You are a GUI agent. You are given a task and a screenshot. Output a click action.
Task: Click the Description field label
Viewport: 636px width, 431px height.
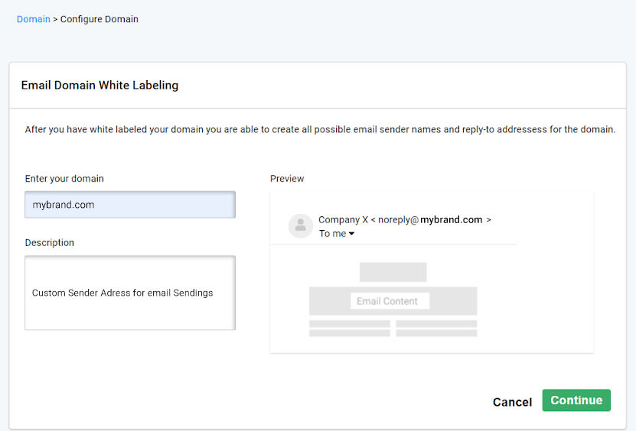(50, 243)
